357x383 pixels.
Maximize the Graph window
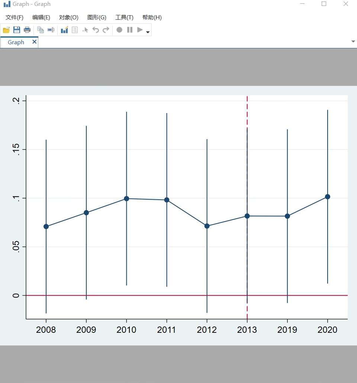(x=324, y=4)
